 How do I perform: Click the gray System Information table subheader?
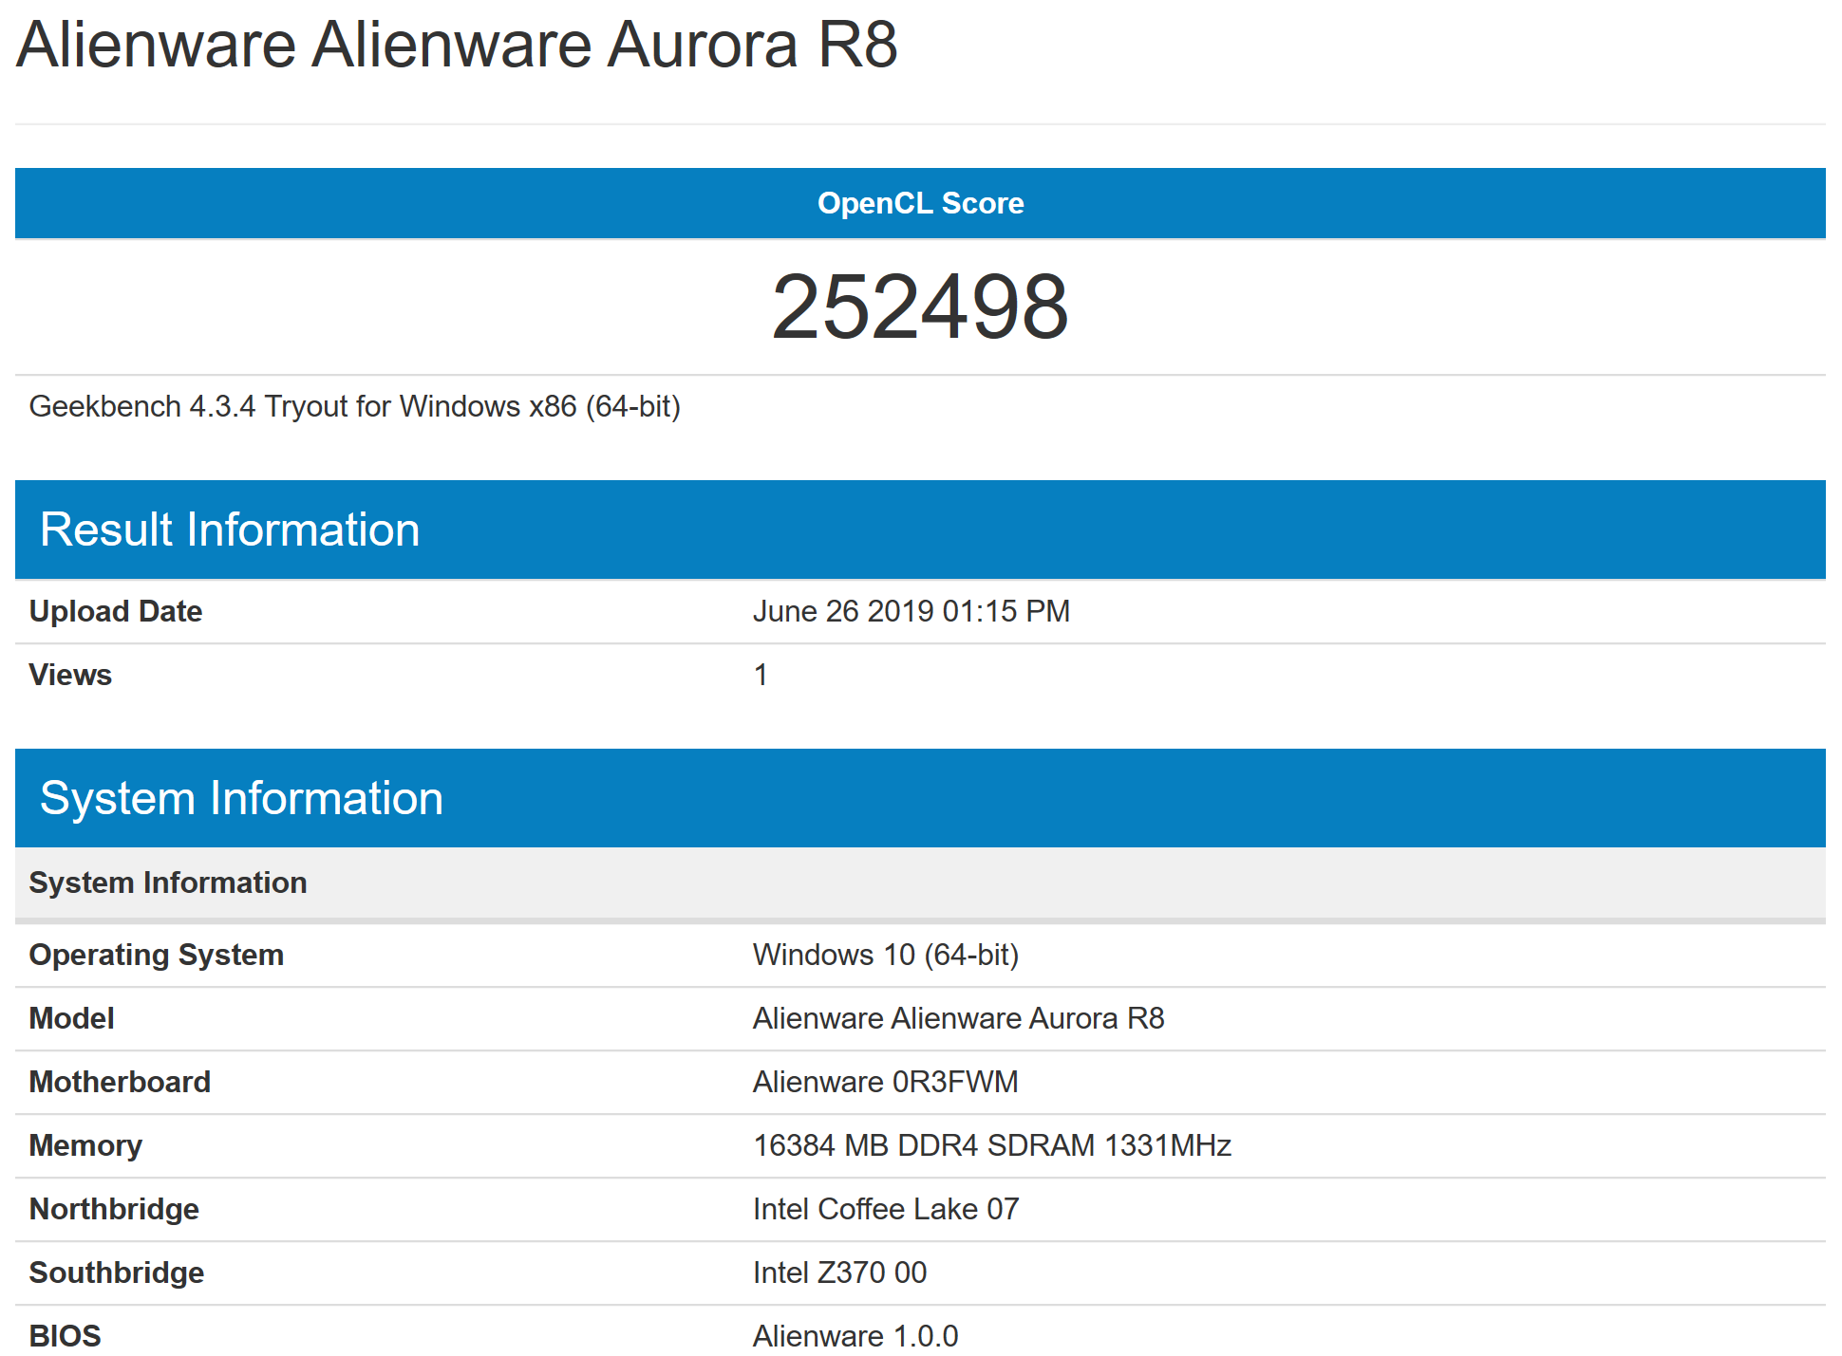pos(920,882)
